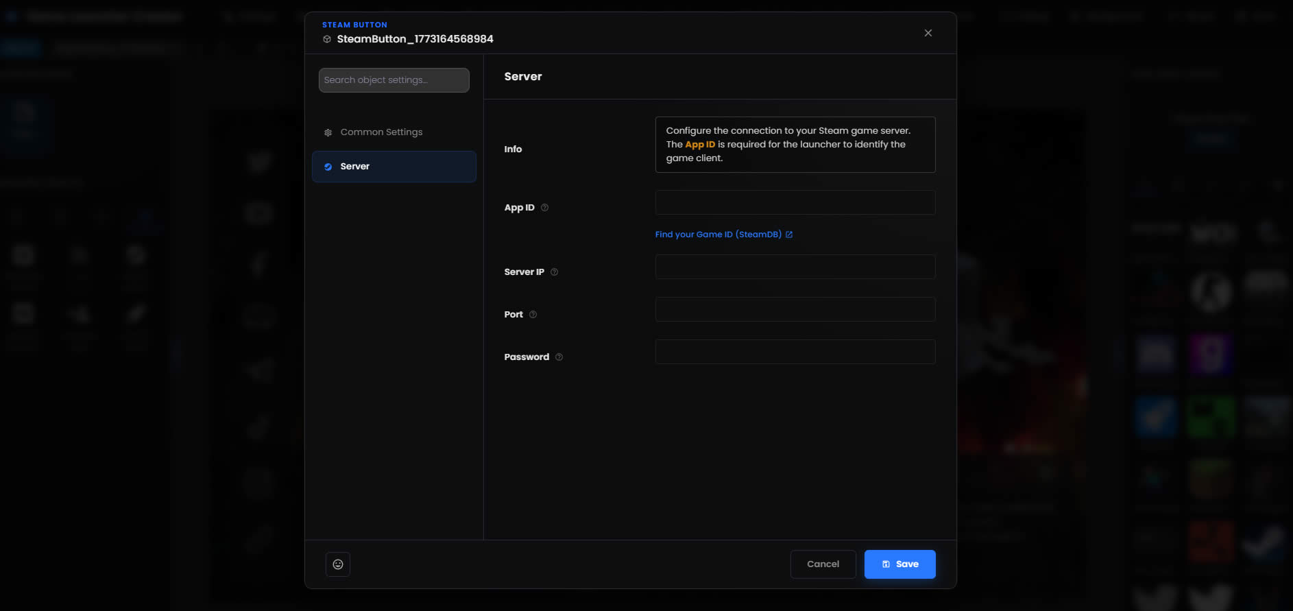Click the Port input box
The width and height of the screenshot is (1293, 611).
pos(795,310)
